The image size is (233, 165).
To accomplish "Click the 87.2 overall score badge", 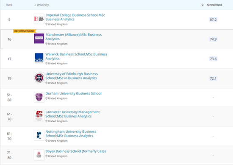I will click(x=213, y=20).
